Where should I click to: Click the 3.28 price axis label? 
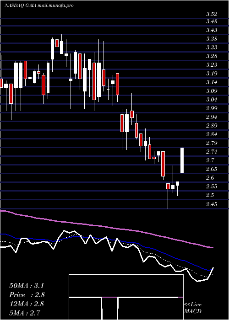[212, 56]
